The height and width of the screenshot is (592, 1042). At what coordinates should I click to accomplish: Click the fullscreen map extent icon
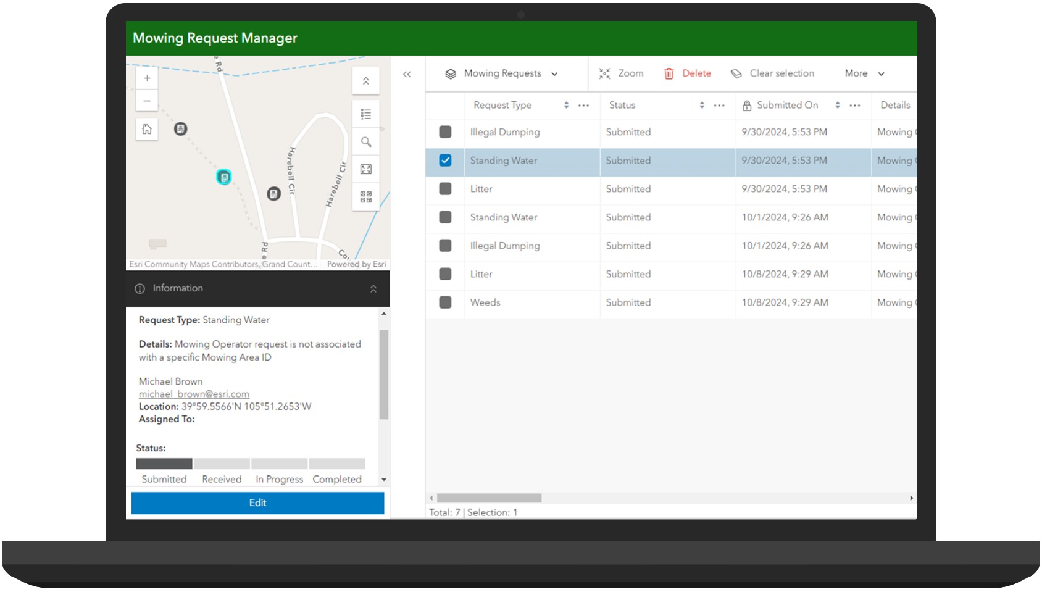[x=366, y=169]
